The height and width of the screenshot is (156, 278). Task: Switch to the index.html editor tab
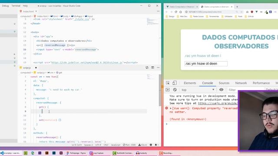pyautogui.click(x=28, y=11)
